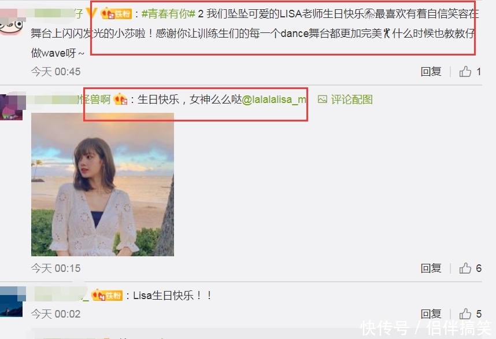
Task: Click the 评论配图 picture icon
Action: pos(323,100)
